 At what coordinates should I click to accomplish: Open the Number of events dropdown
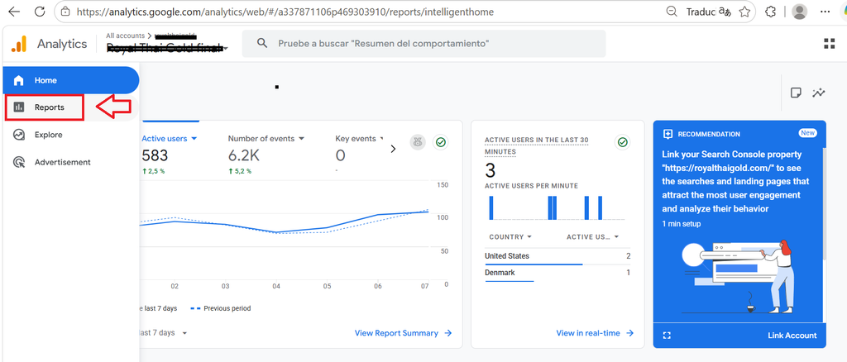[301, 139]
